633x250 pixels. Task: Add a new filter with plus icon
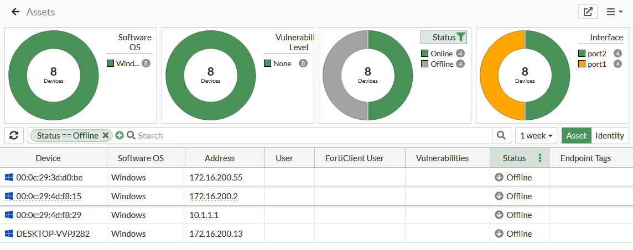click(120, 136)
